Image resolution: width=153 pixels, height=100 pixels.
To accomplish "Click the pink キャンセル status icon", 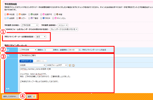I will (56, 18).
